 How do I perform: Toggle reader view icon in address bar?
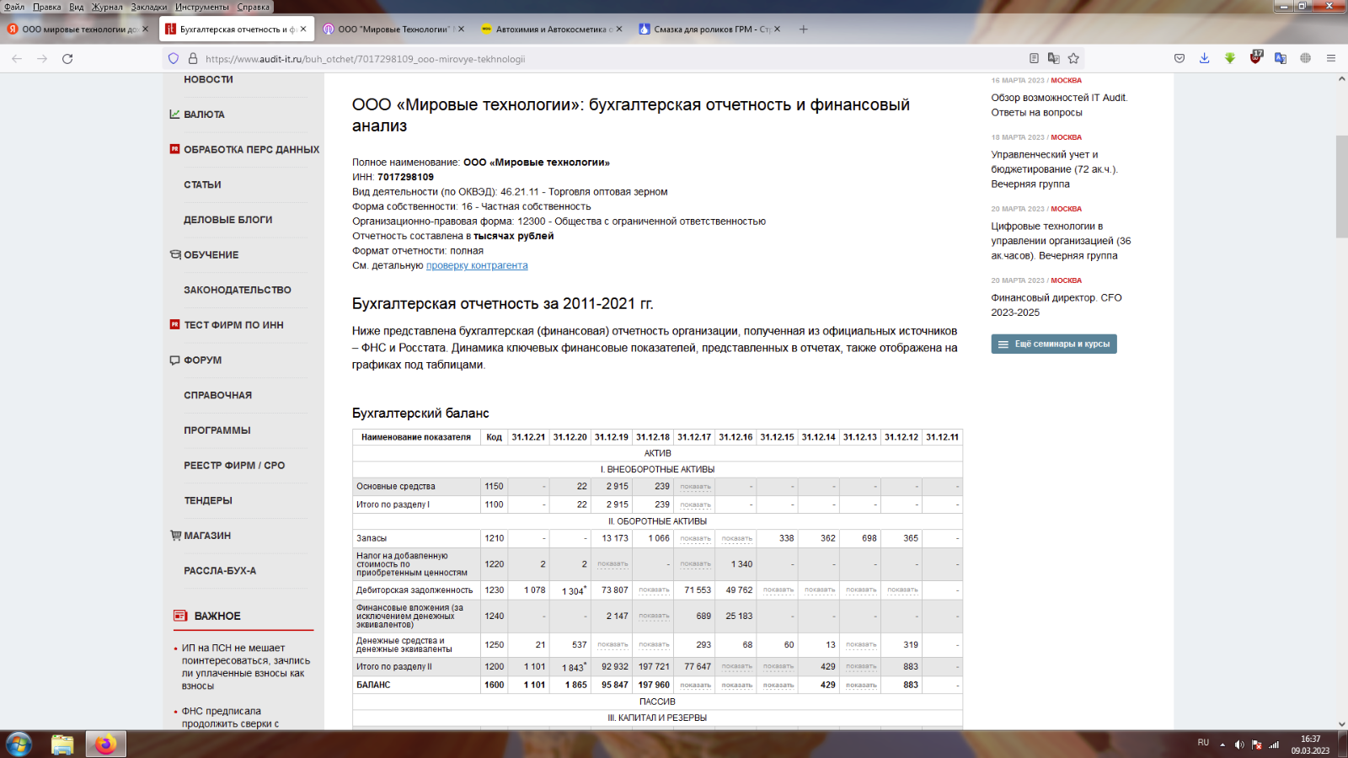[x=1034, y=58]
